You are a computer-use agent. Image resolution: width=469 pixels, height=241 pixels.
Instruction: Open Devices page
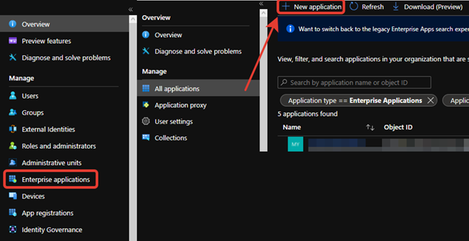pos(33,196)
